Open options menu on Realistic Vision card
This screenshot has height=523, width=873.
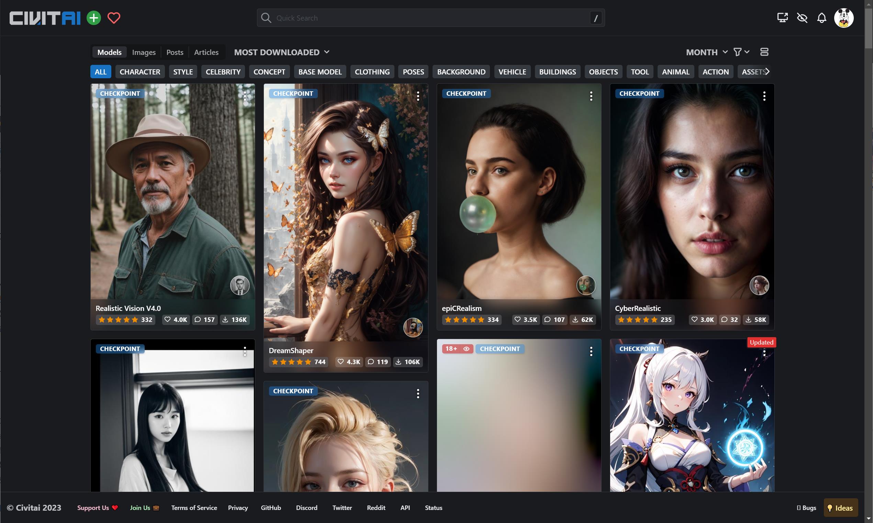pos(245,96)
